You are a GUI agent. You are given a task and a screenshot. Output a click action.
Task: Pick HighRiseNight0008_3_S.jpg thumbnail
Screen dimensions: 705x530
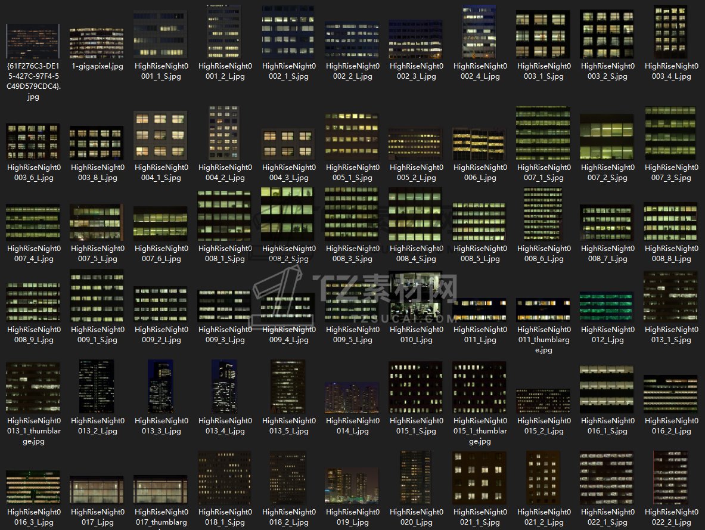(x=352, y=213)
